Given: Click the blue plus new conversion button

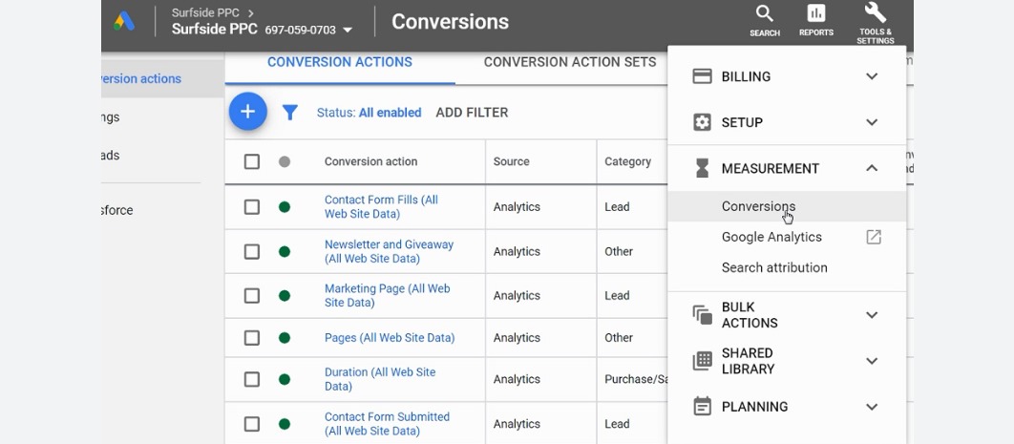Looking at the screenshot, I should pyautogui.click(x=247, y=113).
